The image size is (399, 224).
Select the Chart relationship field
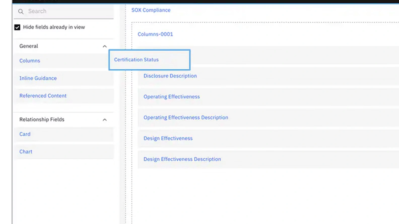click(x=26, y=152)
